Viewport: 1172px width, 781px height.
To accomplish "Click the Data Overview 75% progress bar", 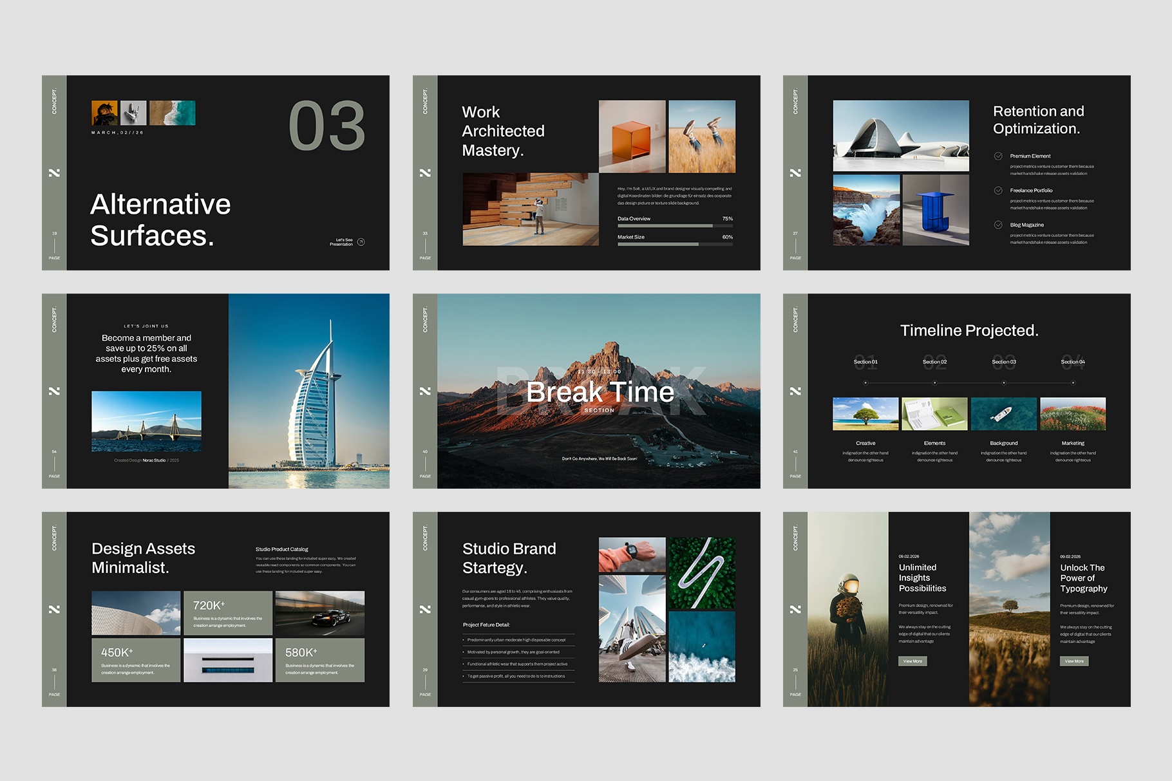I will (675, 226).
